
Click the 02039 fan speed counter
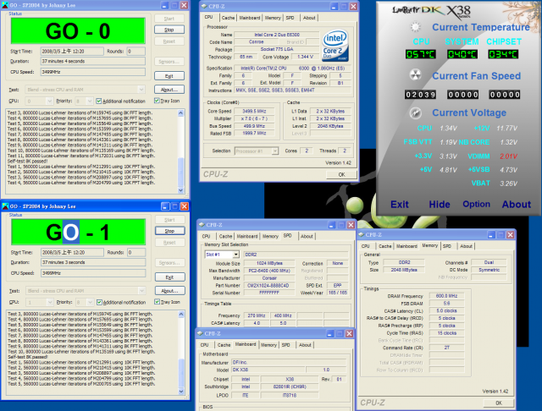[420, 94]
